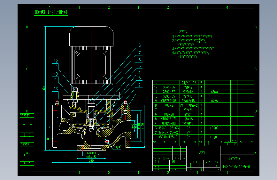Select the ISG40-125-02 cell in parts list
Screen dimensions: 277x180
pos(169,133)
